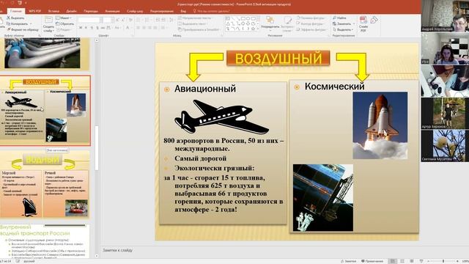Open Упорядочить arrange tool

(x=270, y=23)
